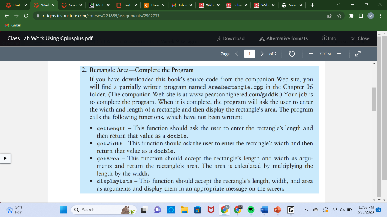Open Spotify from the taskbar
Screen dimensions: 387x217
pyautogui.click(x=251, y=210)
